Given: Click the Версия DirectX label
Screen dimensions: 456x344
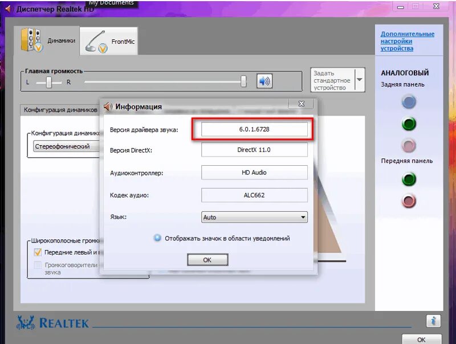Looking at the screenshot, I should click(x=131, y=150).
